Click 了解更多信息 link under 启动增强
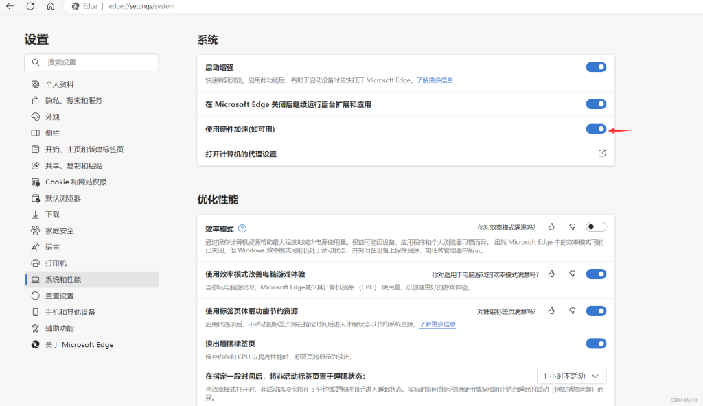Screen dimensions: 703x406 point(435,80)
